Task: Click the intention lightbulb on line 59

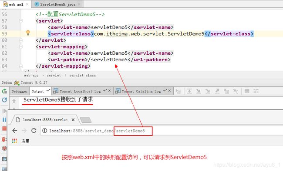Action: tap(28, 33)
